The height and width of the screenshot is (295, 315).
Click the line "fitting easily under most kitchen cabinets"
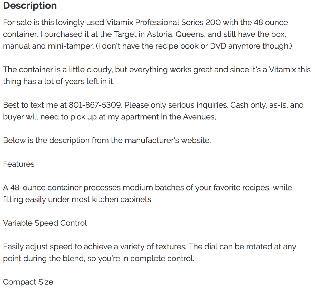[x=78, y=199]
